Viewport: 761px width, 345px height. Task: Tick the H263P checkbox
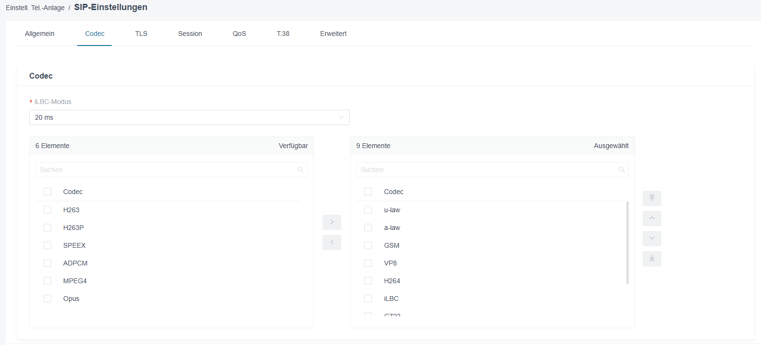(x=47, y=228)
